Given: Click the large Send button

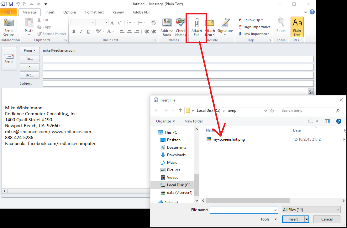Looking at the screenshot, I should pos(9,59).
